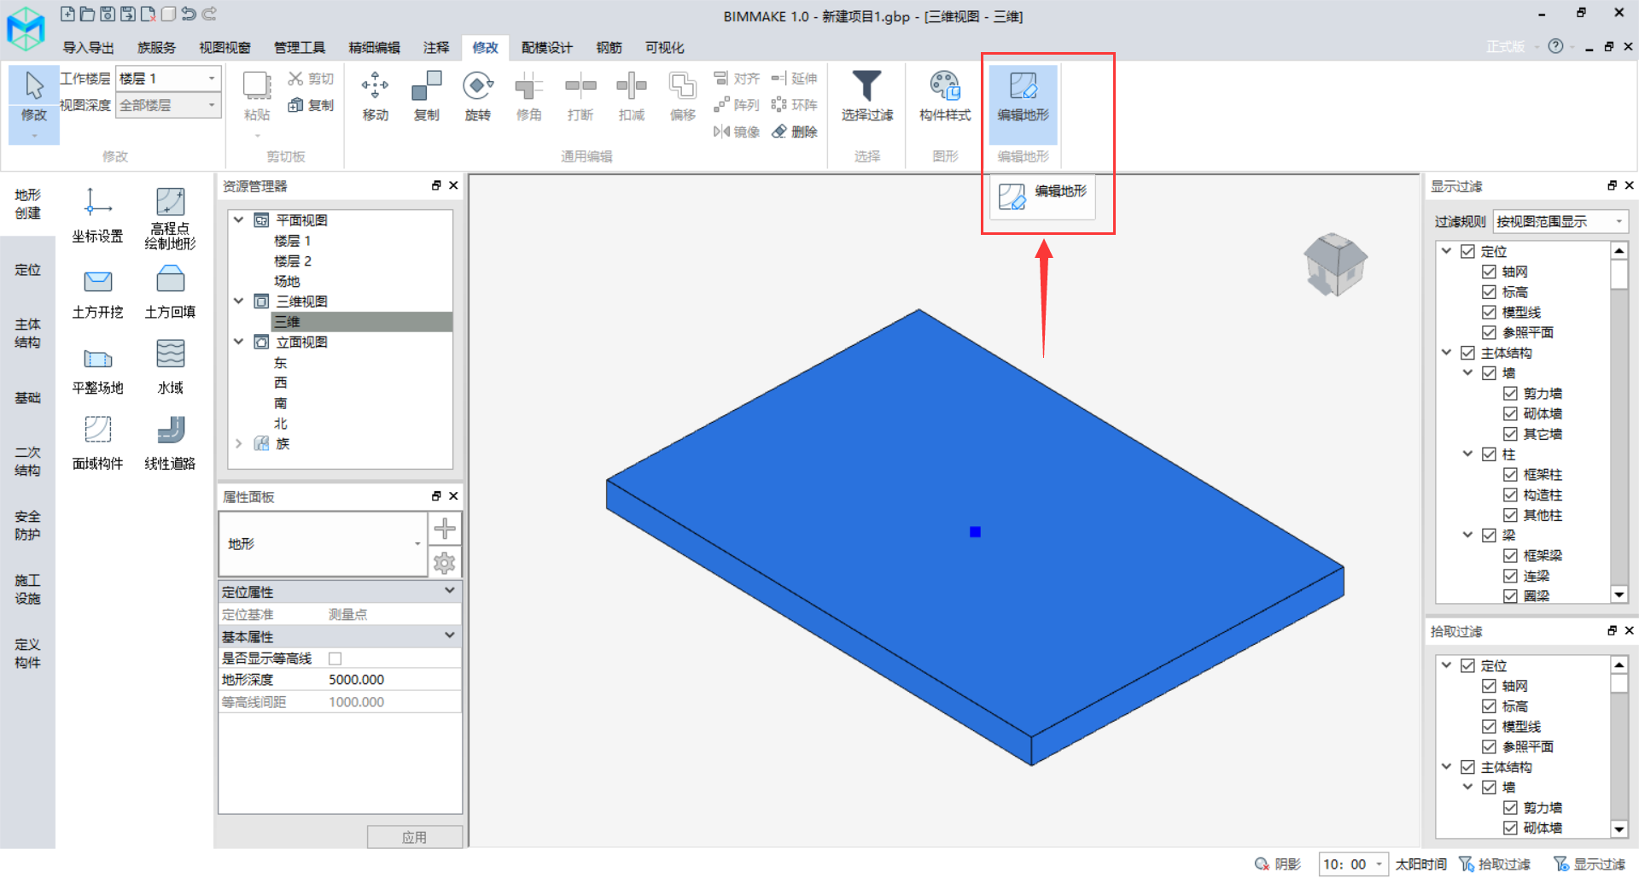Screen dimensions: 1639x878
Task: Activate the 复制 copy tool in 通用编辑
Action: point(426,96)
